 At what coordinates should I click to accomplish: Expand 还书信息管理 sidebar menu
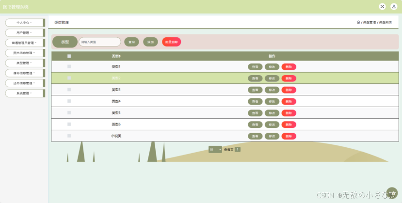(25, 83)
